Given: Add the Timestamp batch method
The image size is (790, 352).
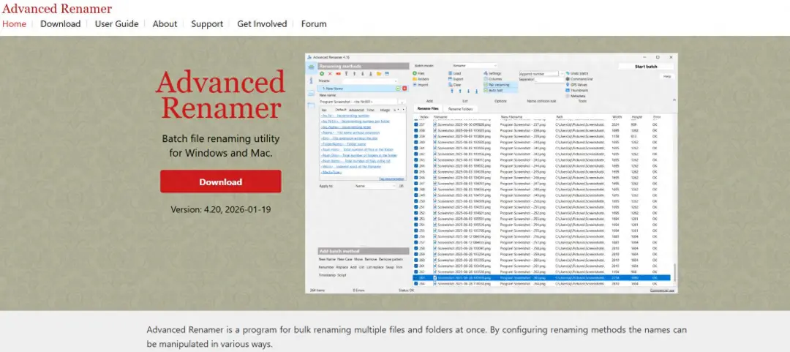Looking at the screenshot, I should (327, 275).
